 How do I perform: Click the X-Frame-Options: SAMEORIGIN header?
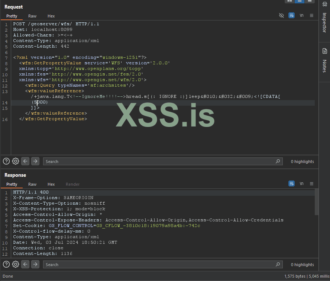click(53, 198)
